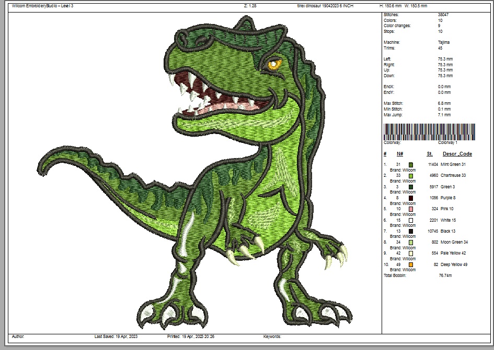Image resolution: width=494 pixels, height=350 pixels.
Task: Click the Purple 8 thread swatch
Action: [x=411, y=198]
